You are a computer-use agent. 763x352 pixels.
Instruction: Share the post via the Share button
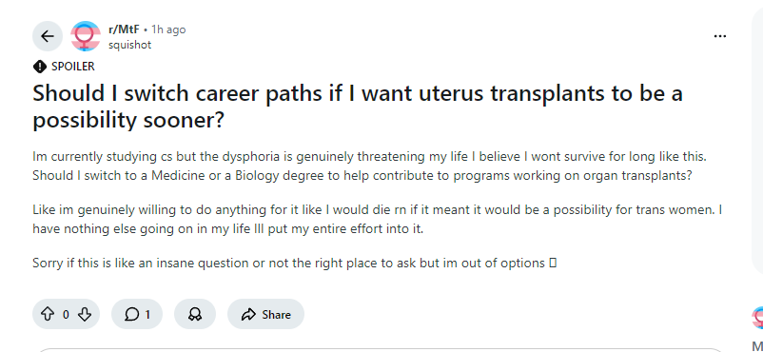coord(265,314)
